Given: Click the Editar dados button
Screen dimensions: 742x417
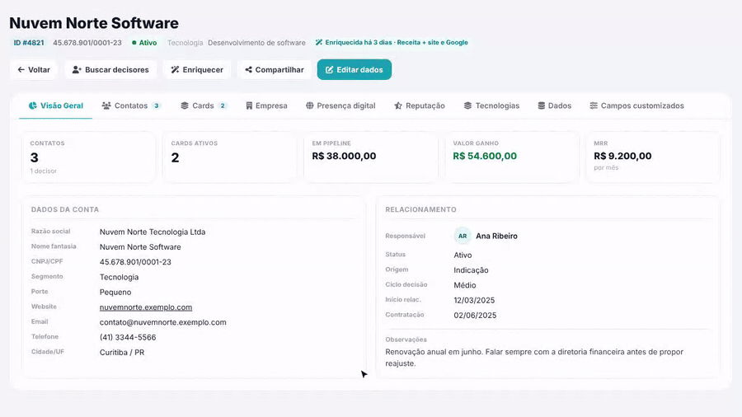Looking at the screenshot, I should click(355, 69).
